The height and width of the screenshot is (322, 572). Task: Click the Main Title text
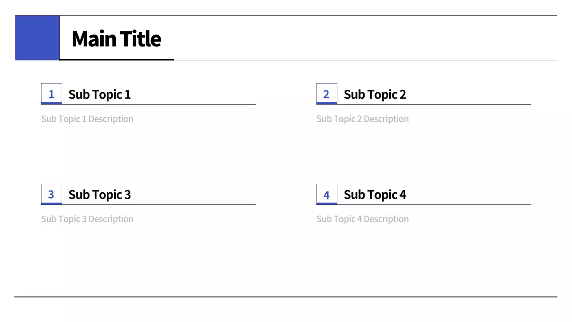pos(116,38)
